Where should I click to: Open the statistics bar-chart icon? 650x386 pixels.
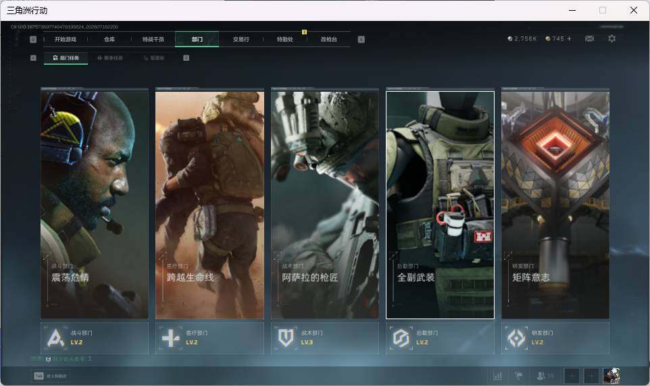(x=497, y=376)
